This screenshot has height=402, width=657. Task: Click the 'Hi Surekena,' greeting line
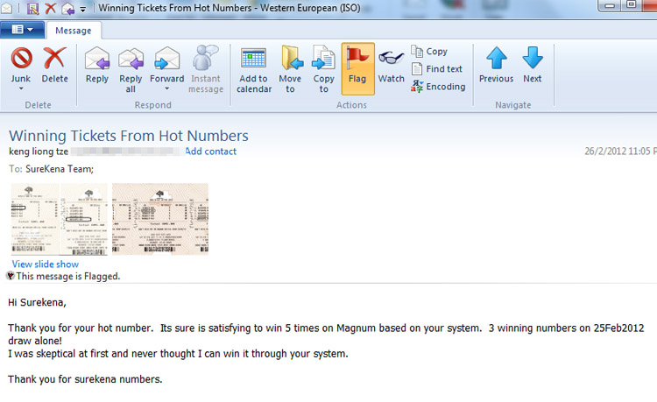point(37,302)
